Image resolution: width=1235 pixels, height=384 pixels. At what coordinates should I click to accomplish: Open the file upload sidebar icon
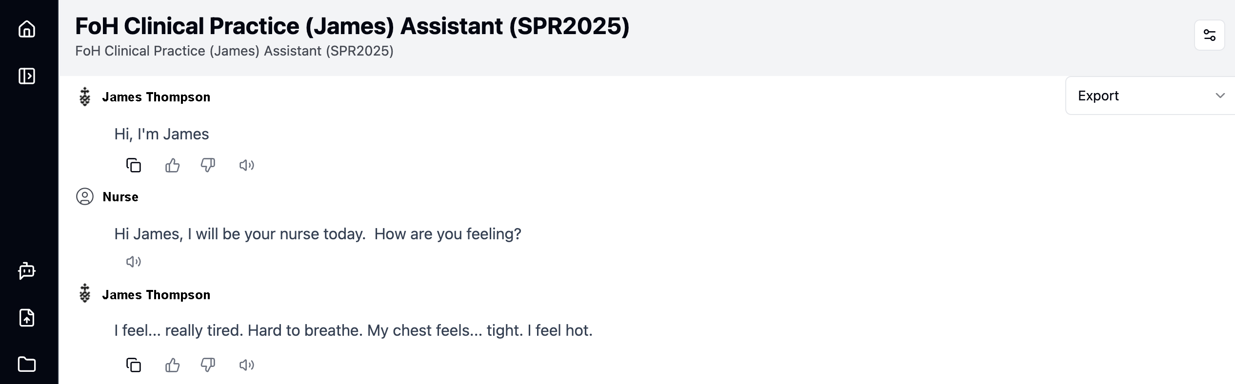[x=27, y=318]
